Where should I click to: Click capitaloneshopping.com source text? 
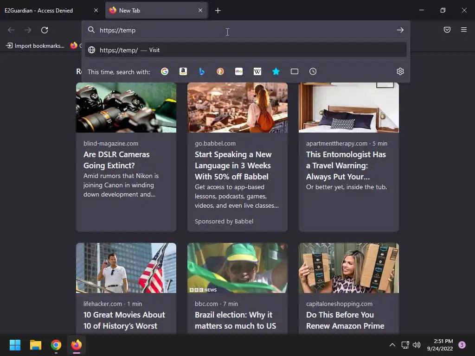(x=339, y=304)
